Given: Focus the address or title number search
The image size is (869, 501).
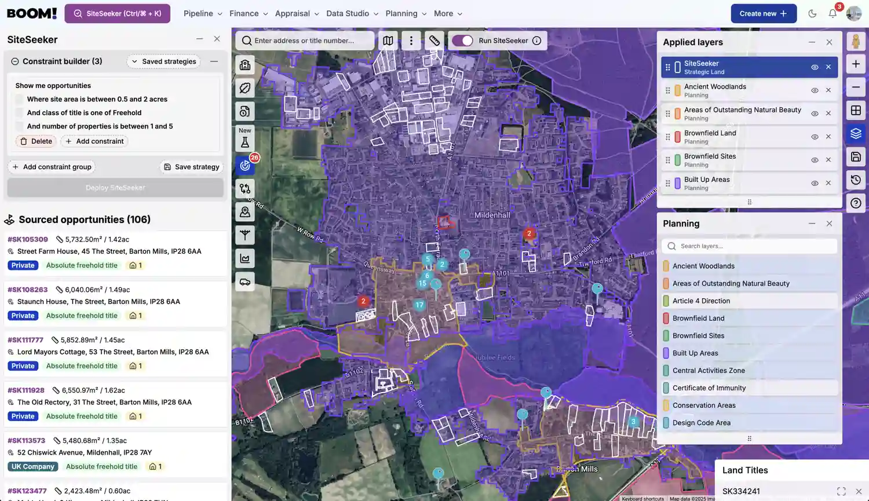Looking at the screenshot, I should coord(305,41).
